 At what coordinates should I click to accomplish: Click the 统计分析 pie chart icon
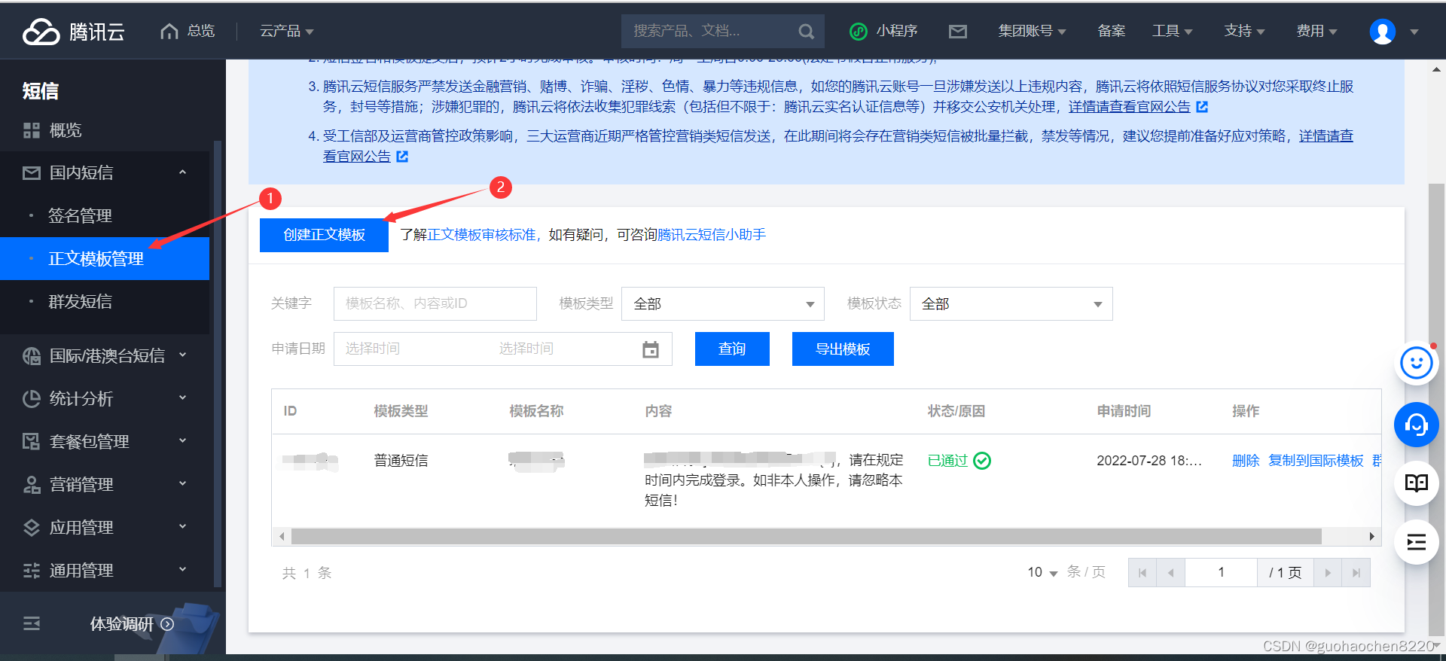(x=32, y=399)
